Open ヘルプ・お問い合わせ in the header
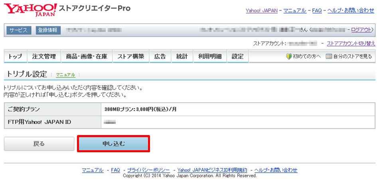Viewport: 379px width, 185px height. tap(351, 11)
